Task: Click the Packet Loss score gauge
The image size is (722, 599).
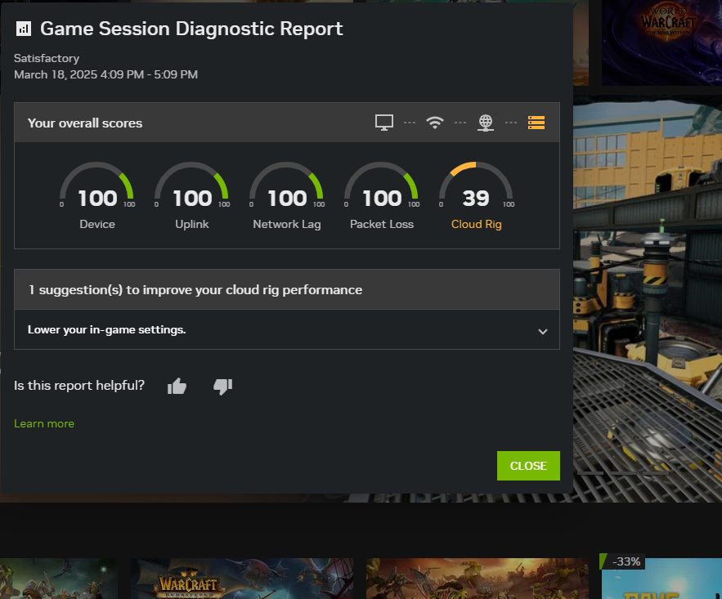Action: (381, 186)
